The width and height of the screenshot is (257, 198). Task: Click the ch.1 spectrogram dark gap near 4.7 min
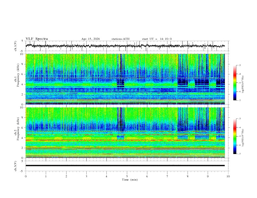pyautogui.click(x=120, y=70)
